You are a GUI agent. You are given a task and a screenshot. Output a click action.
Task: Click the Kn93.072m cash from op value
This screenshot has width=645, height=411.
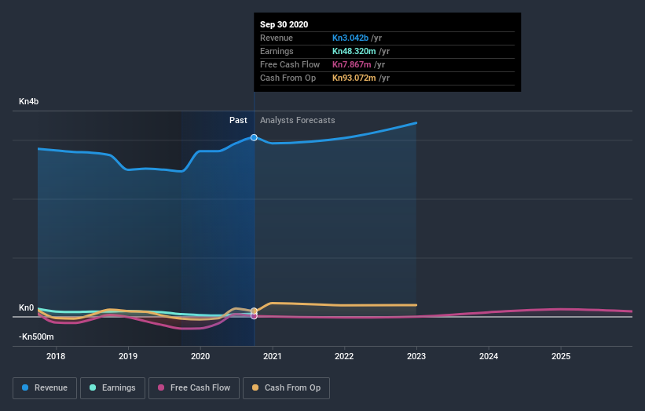click(x=354, y=78)
